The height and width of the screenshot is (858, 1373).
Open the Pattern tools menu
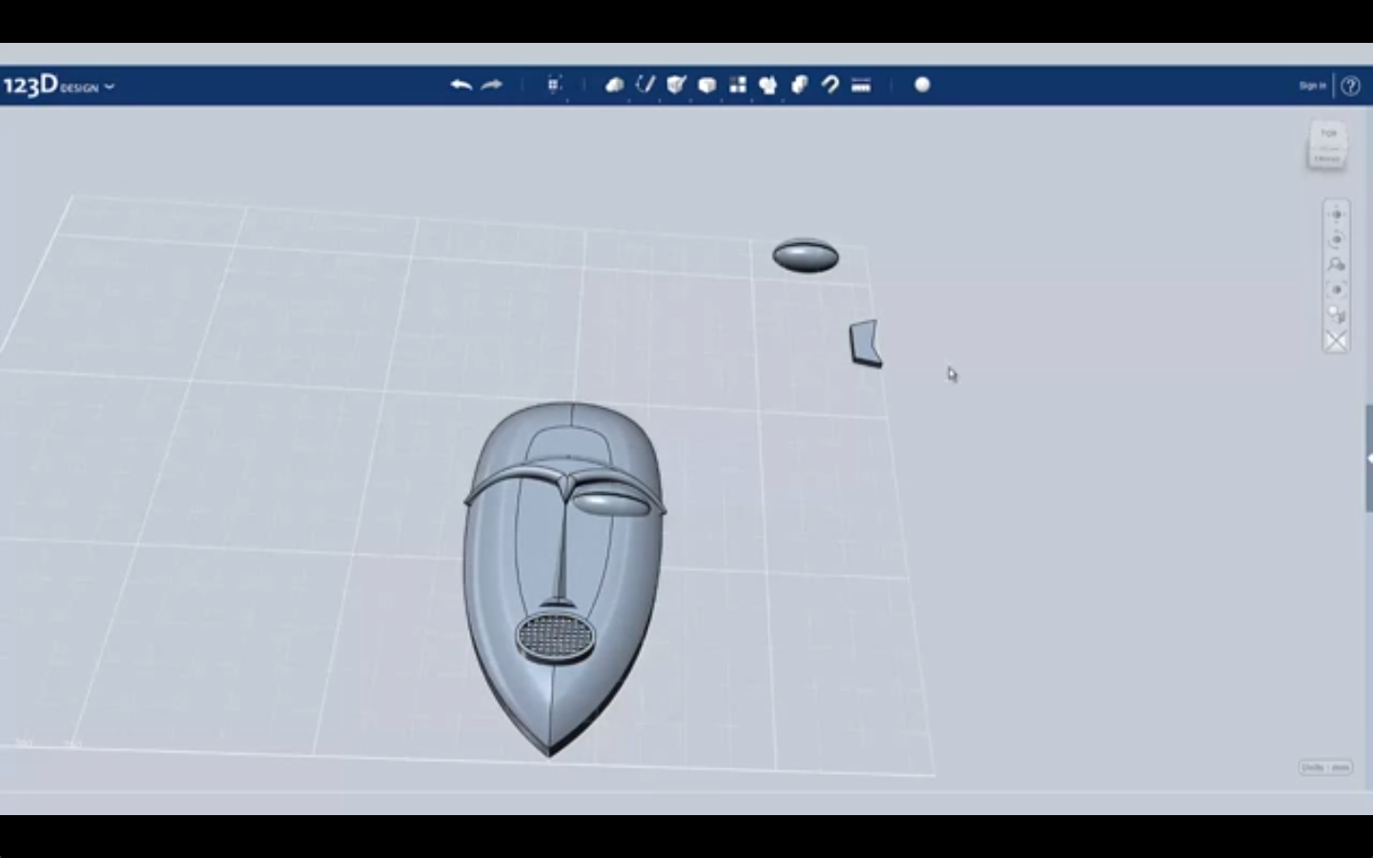point(737,85)
